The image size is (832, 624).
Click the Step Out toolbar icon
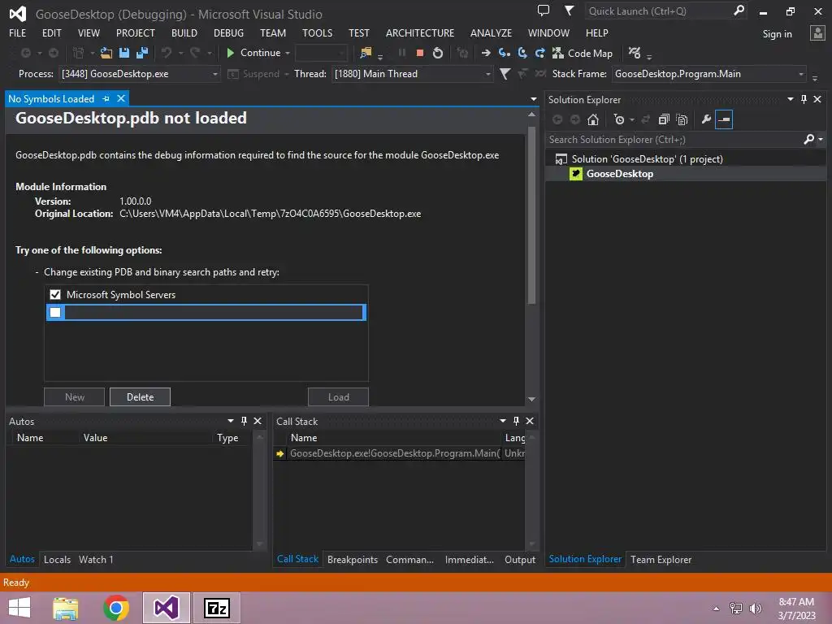coord(540,53)
